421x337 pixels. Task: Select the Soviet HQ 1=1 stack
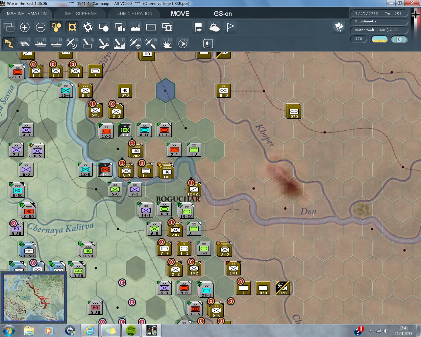click(166, 171)
